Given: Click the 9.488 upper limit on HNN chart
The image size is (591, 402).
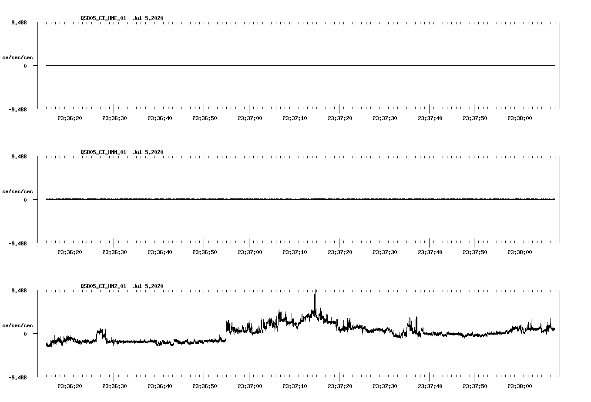Looking at the screenshot, I should 19,157.
